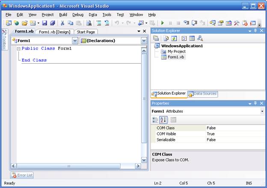The width and height of the screenshot is (267, 188).
Task: Click the New Web Site globe icon
Action: (x=16, y=23)
